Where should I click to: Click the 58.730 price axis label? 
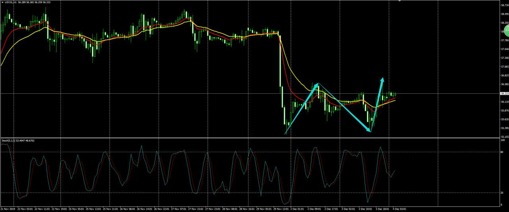pos(504,5)
